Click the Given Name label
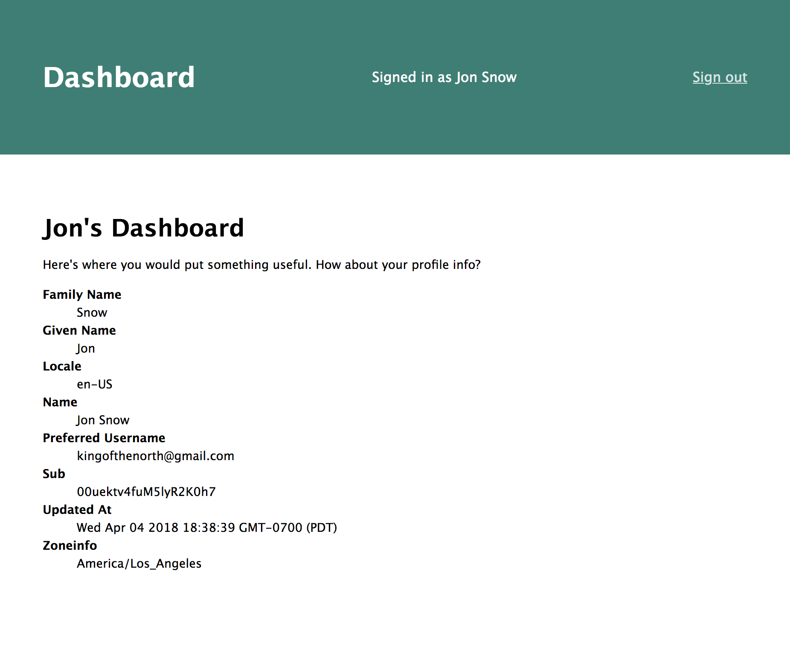The height and width of the screenshot is (671, 790). [79, 330]
